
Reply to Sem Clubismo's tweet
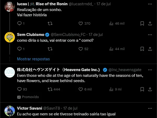click(19, 49)
